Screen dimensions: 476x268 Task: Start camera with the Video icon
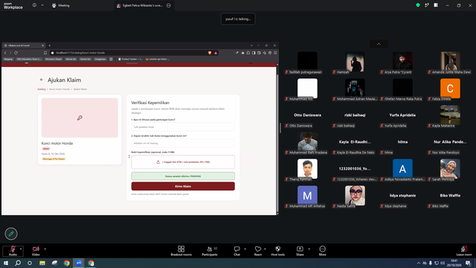[x=36, y=249]
